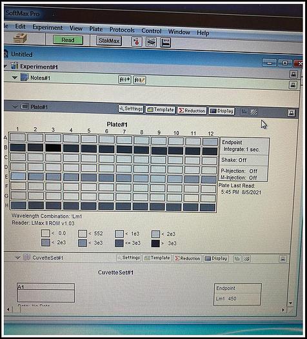Viewport: 307px width, 339px height.
Task: Open the Help menu
Action: (203, 33)
